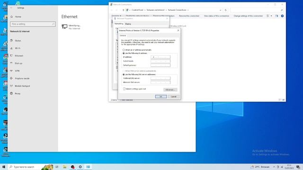Viewport: 303px width, 170px height.
Task: Select Obtain an IP address automatically
Action: click(137, 50)
